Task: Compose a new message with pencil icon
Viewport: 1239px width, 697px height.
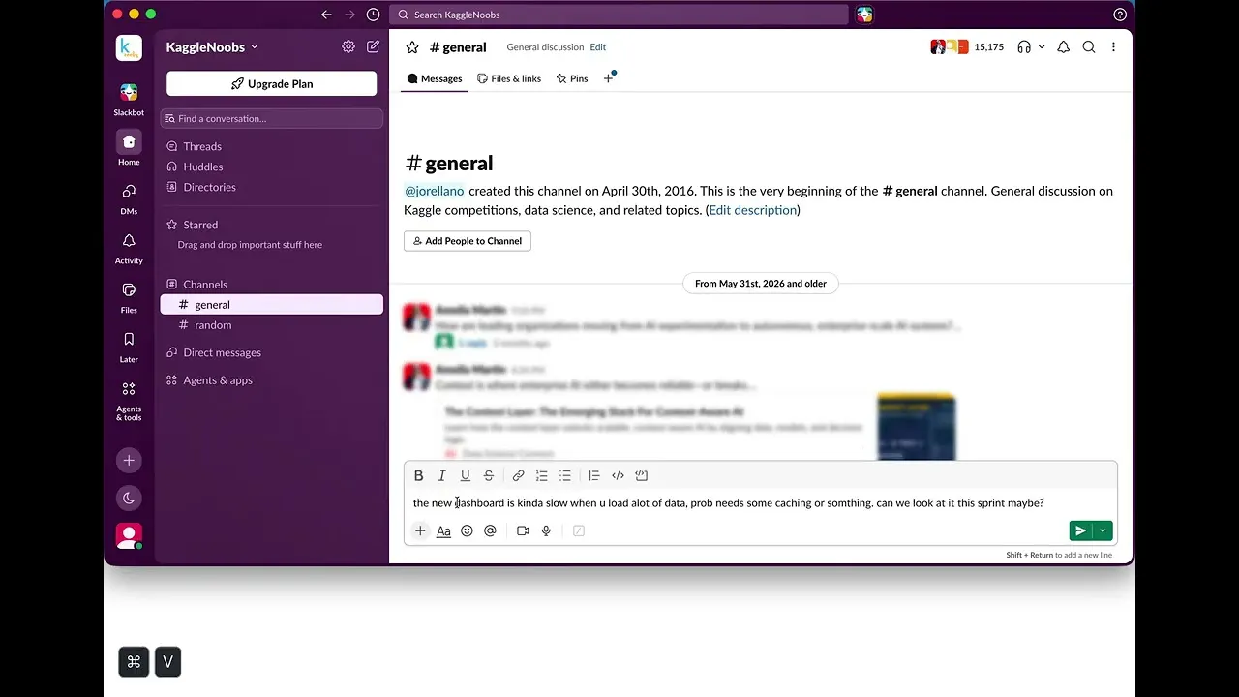Action: click(373, 46)
